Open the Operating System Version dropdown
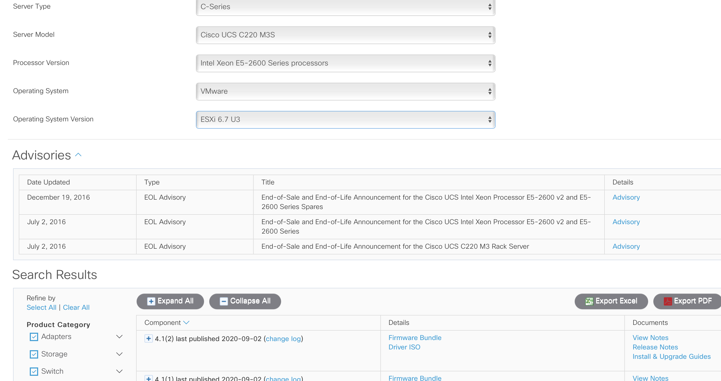This screenshot has width=721, height=381. pos(346,119)
